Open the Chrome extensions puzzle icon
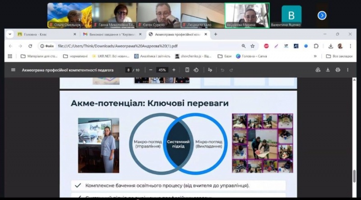The height and width of the screenshot is (200, 361). (x=316, y=46)
